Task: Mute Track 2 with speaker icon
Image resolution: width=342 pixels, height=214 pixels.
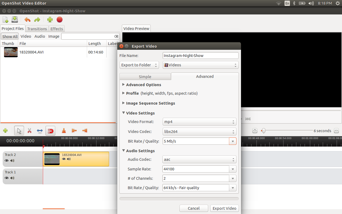Action: point(12,160)
